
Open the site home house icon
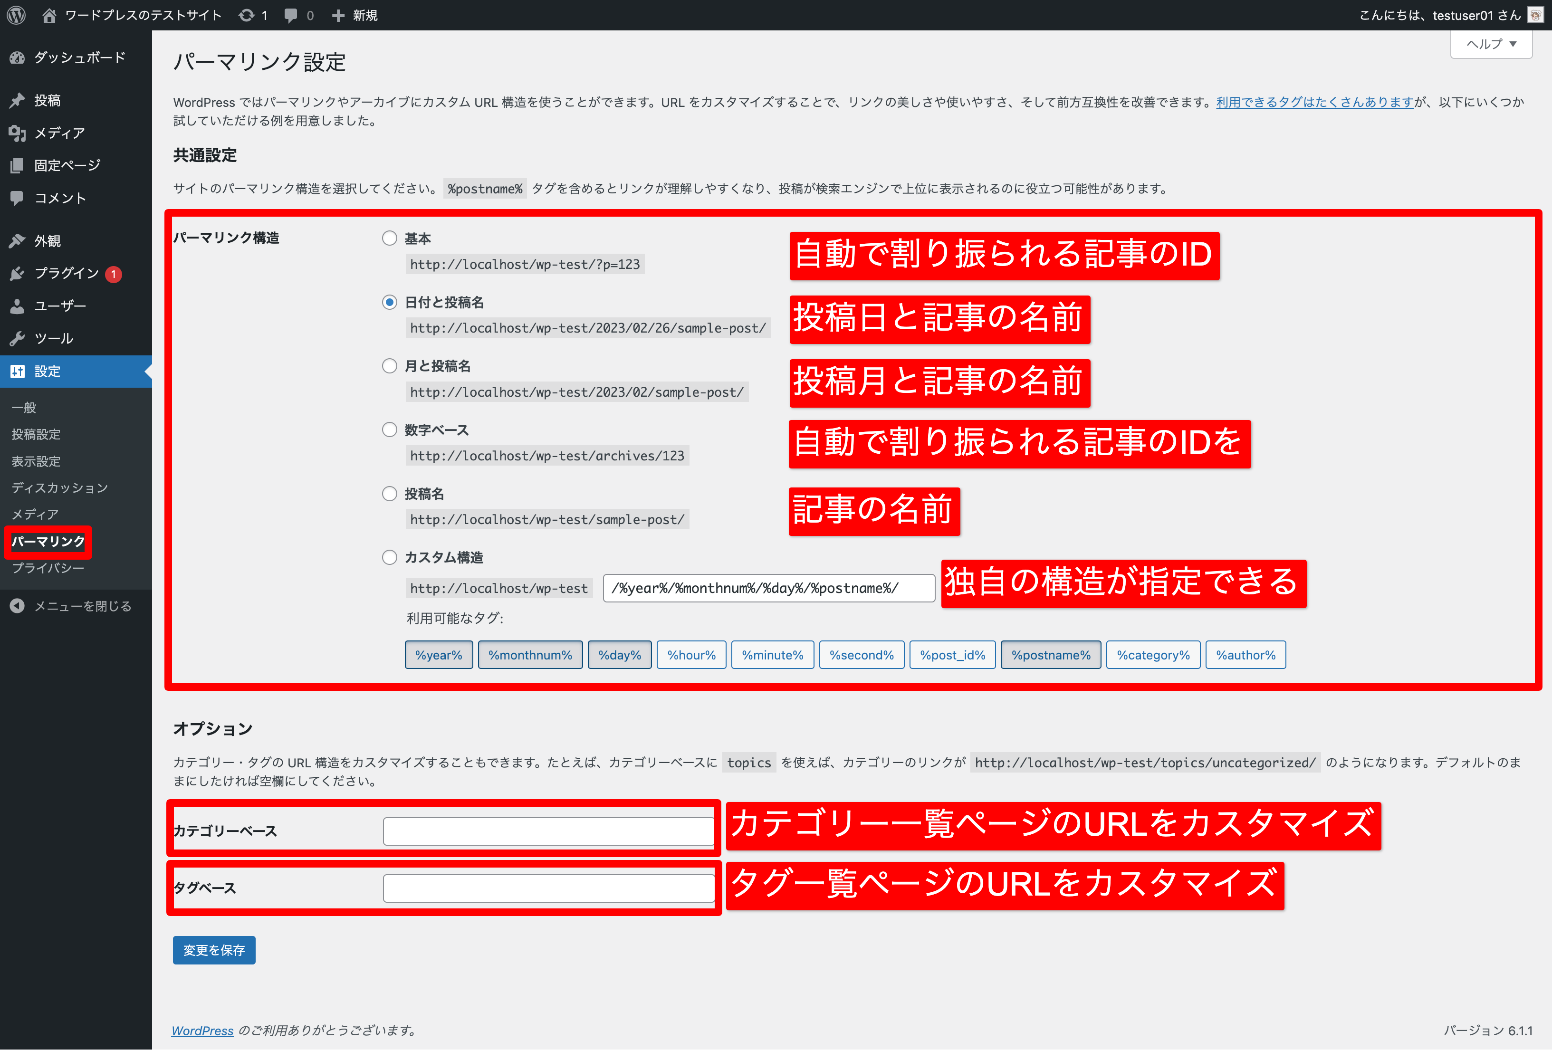click(x=49, y=15)
